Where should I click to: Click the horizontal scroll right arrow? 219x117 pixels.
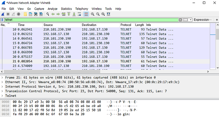coord(208,72)
